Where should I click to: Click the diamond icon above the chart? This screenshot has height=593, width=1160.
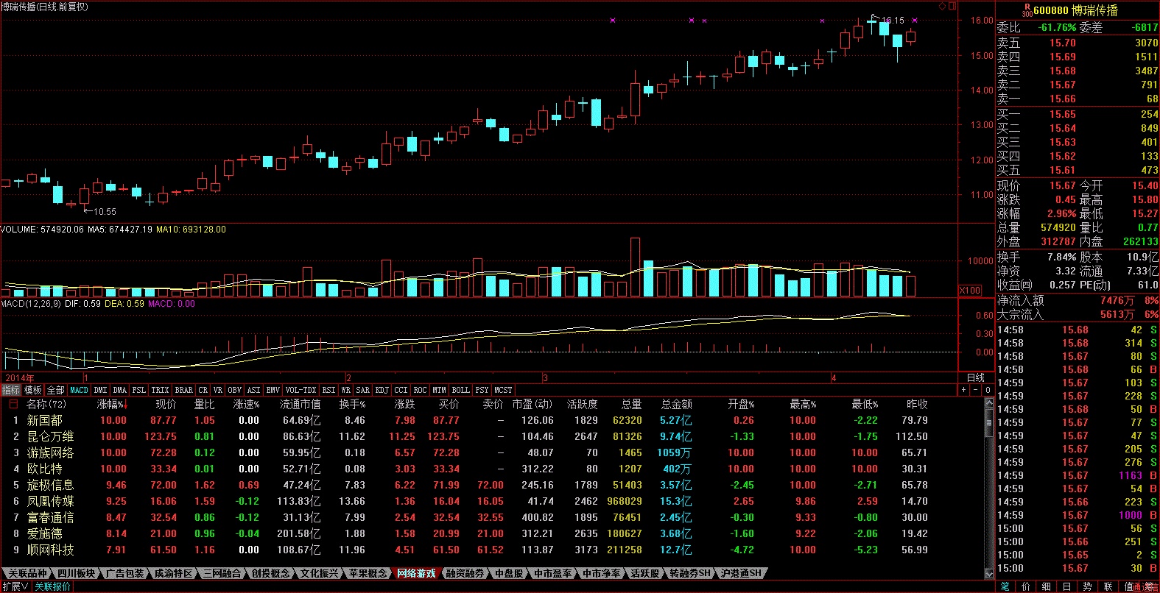[x=942, y=7]
